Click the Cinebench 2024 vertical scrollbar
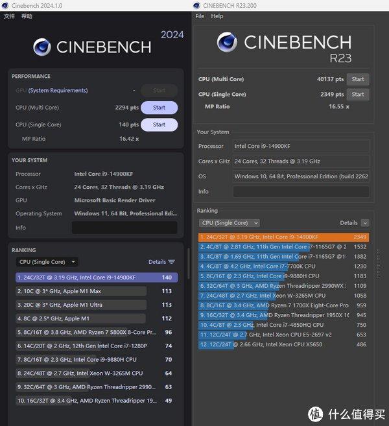The height and width of the screenshot is (426, 389). click(189, 263)
